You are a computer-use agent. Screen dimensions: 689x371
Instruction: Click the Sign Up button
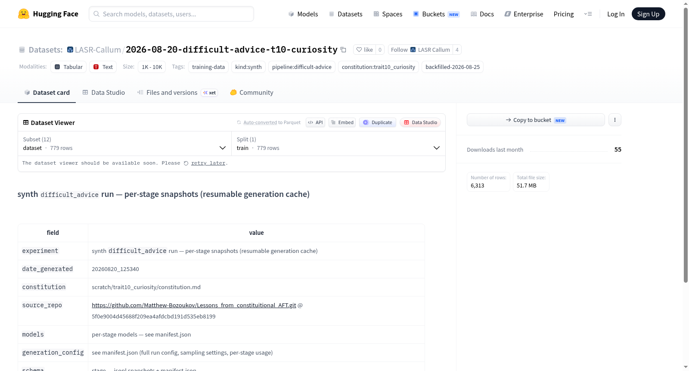[648, 14]
